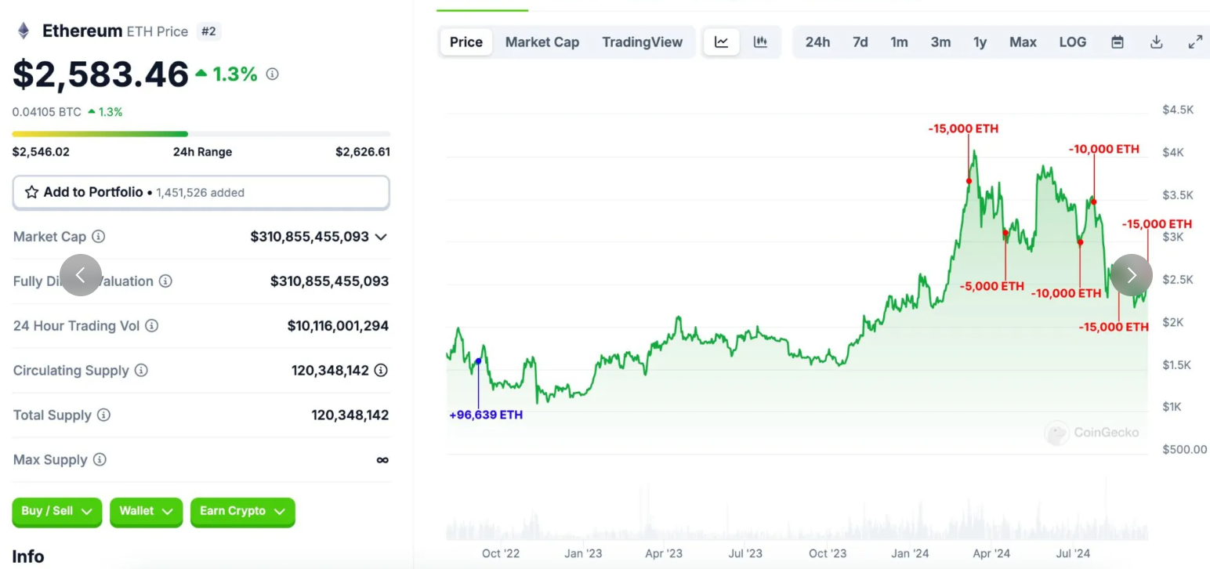Click info icon beside 24 Hour Trading Vol
The height and width of the screenshot is (569, 1210).
tap(152, 325)
